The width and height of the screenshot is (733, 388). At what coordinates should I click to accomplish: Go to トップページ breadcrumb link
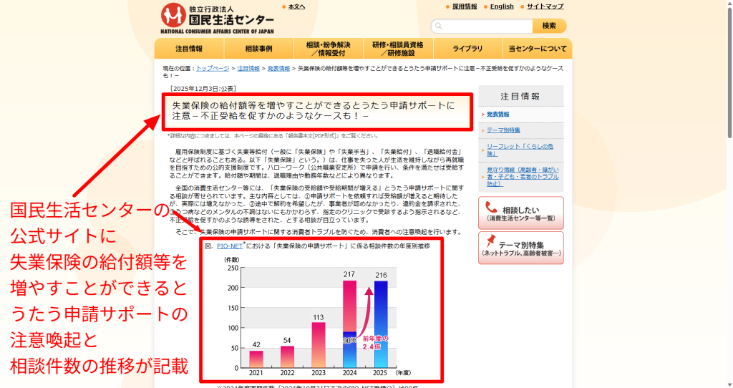pos(213,68)
